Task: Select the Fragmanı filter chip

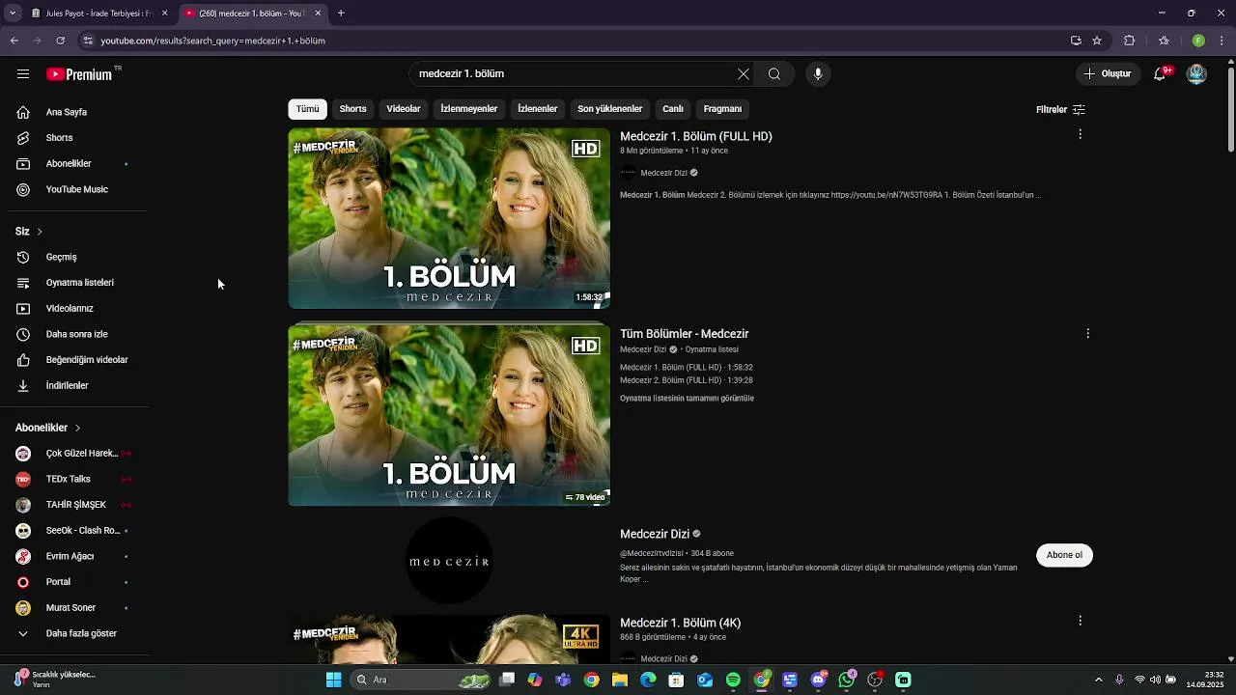Action: pyautogui.click(x=722, y=109)
